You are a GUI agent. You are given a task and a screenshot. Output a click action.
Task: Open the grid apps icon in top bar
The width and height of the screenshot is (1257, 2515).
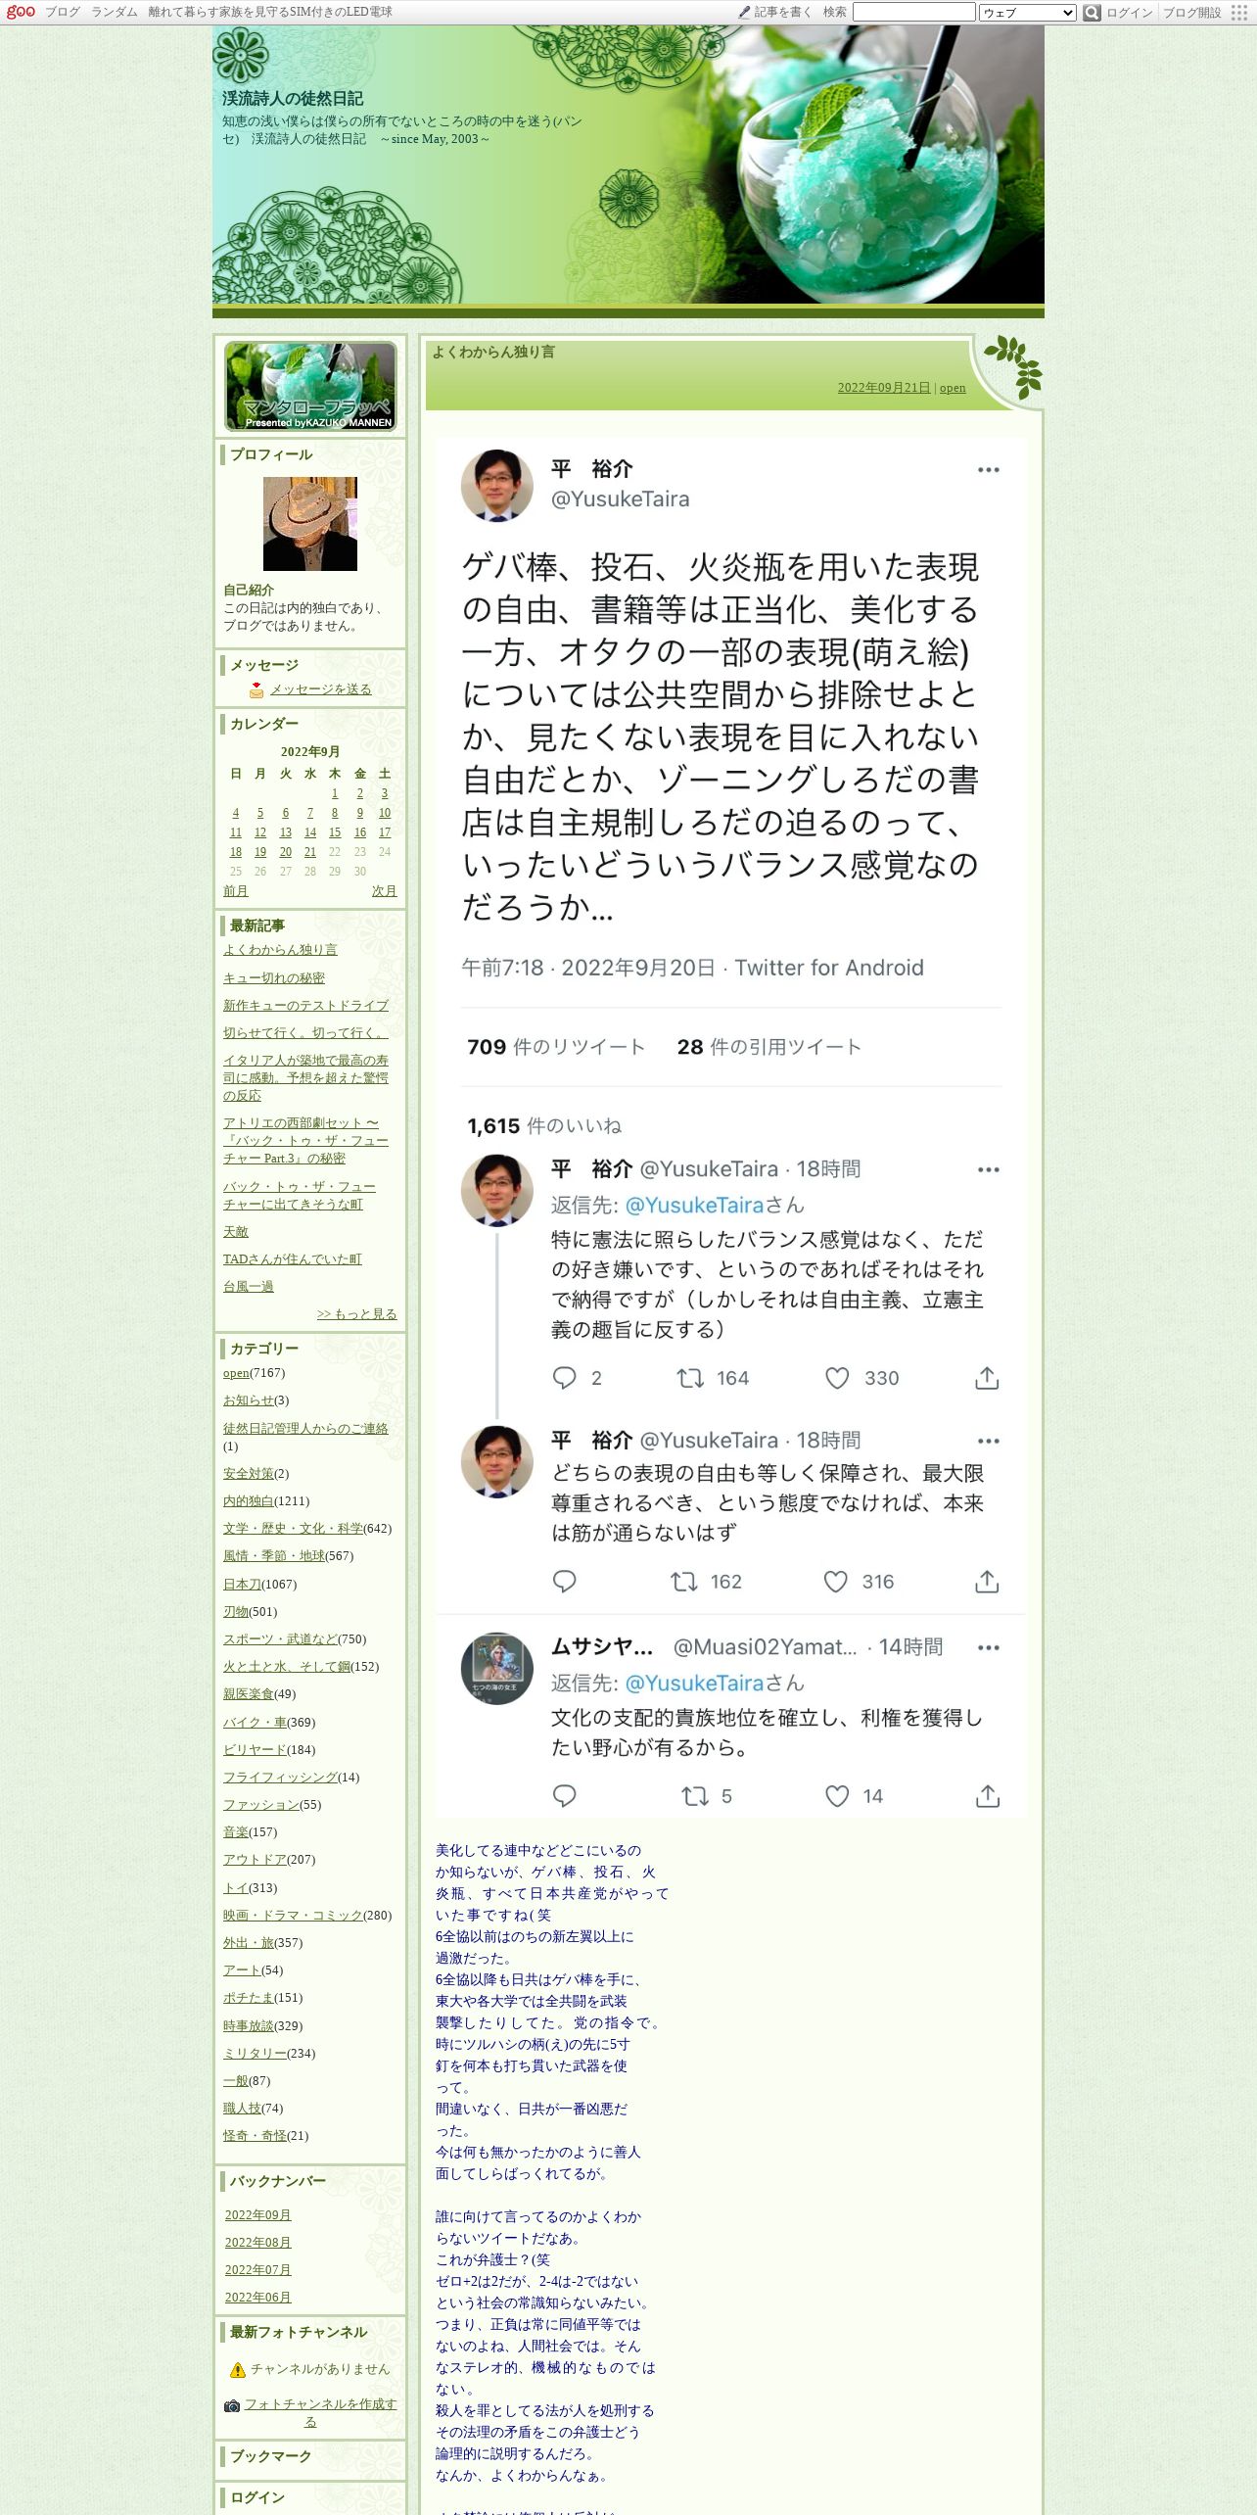click(x=1239, y=13)
